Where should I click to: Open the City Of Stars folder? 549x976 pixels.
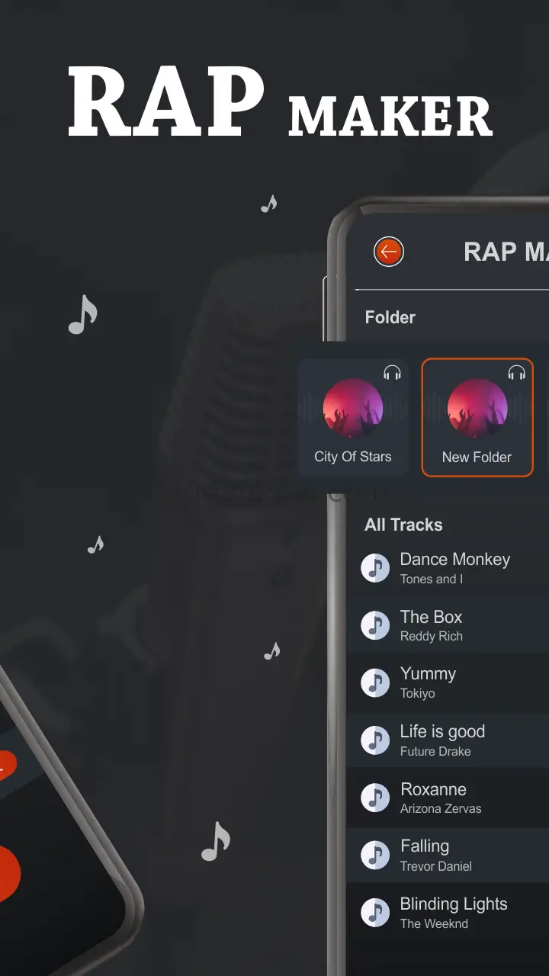pos(353,418)
